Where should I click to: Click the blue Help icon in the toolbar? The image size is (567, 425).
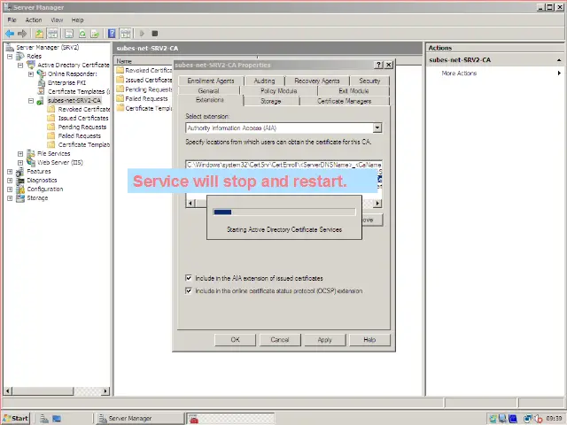(112, 34)
